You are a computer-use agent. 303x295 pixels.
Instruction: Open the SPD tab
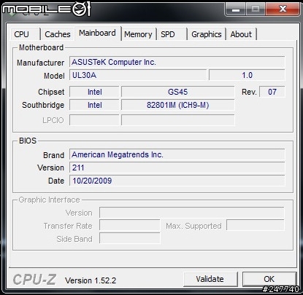pyautogui.click(x=172, y=34)
